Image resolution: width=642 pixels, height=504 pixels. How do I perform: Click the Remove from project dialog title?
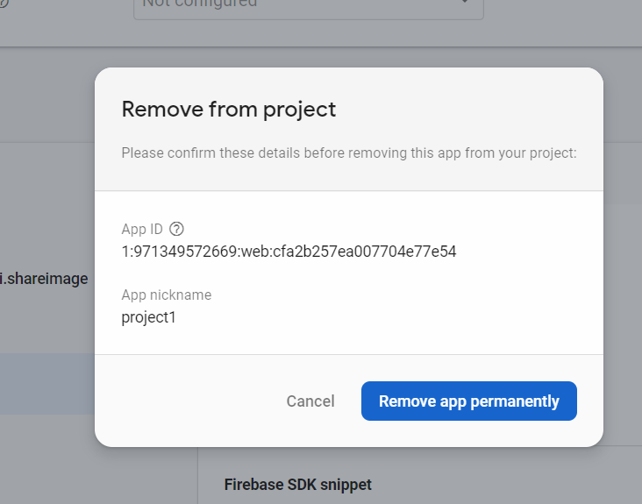coord(229,110)
